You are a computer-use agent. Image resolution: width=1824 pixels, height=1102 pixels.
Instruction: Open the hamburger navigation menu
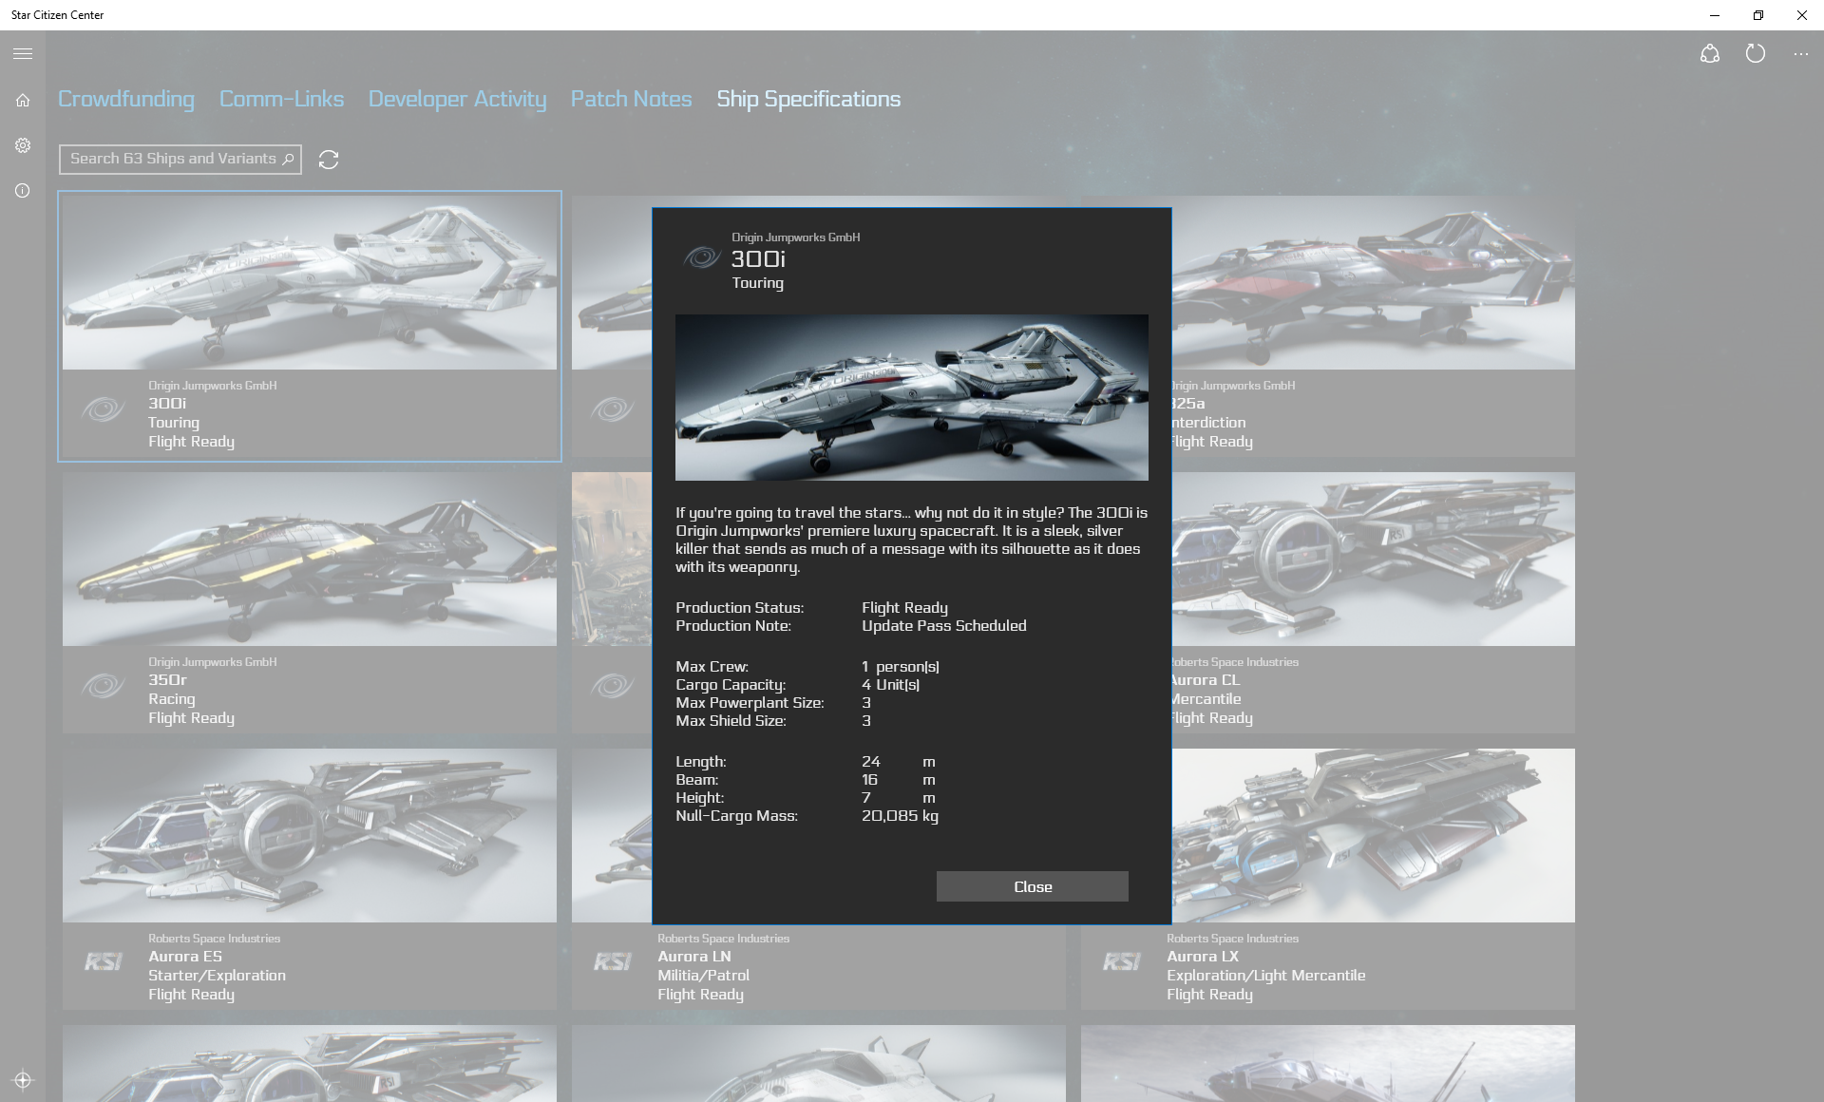[23, 54]
